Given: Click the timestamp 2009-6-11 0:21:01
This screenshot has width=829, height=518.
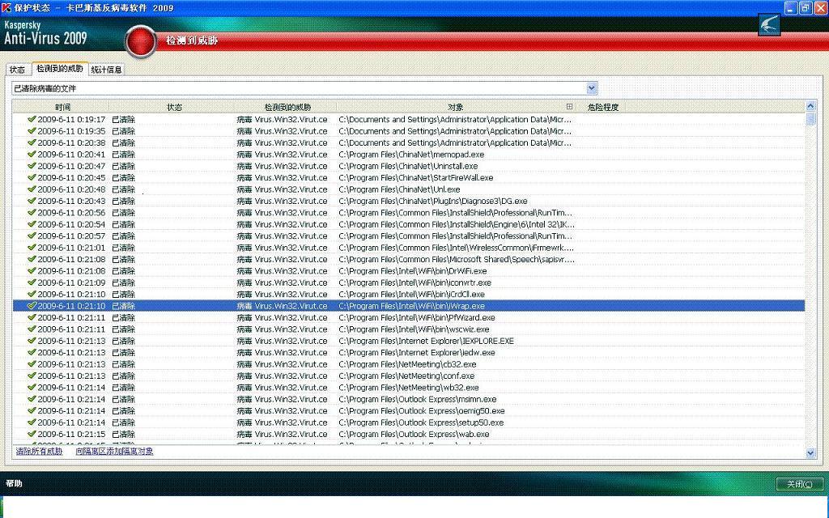Looking at the screenshot, I should (71, 248).
